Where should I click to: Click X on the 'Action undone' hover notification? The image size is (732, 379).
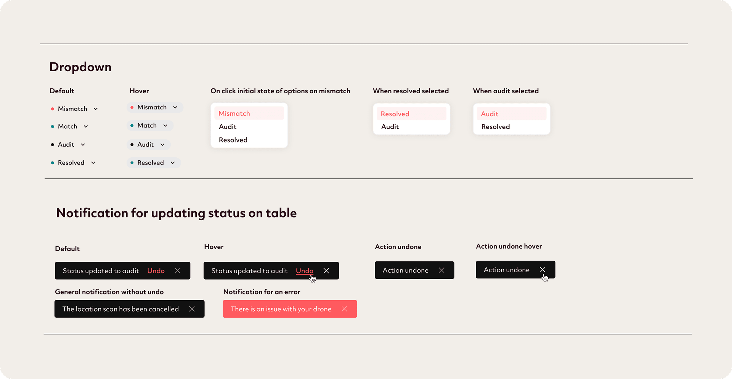pos(543,270)
